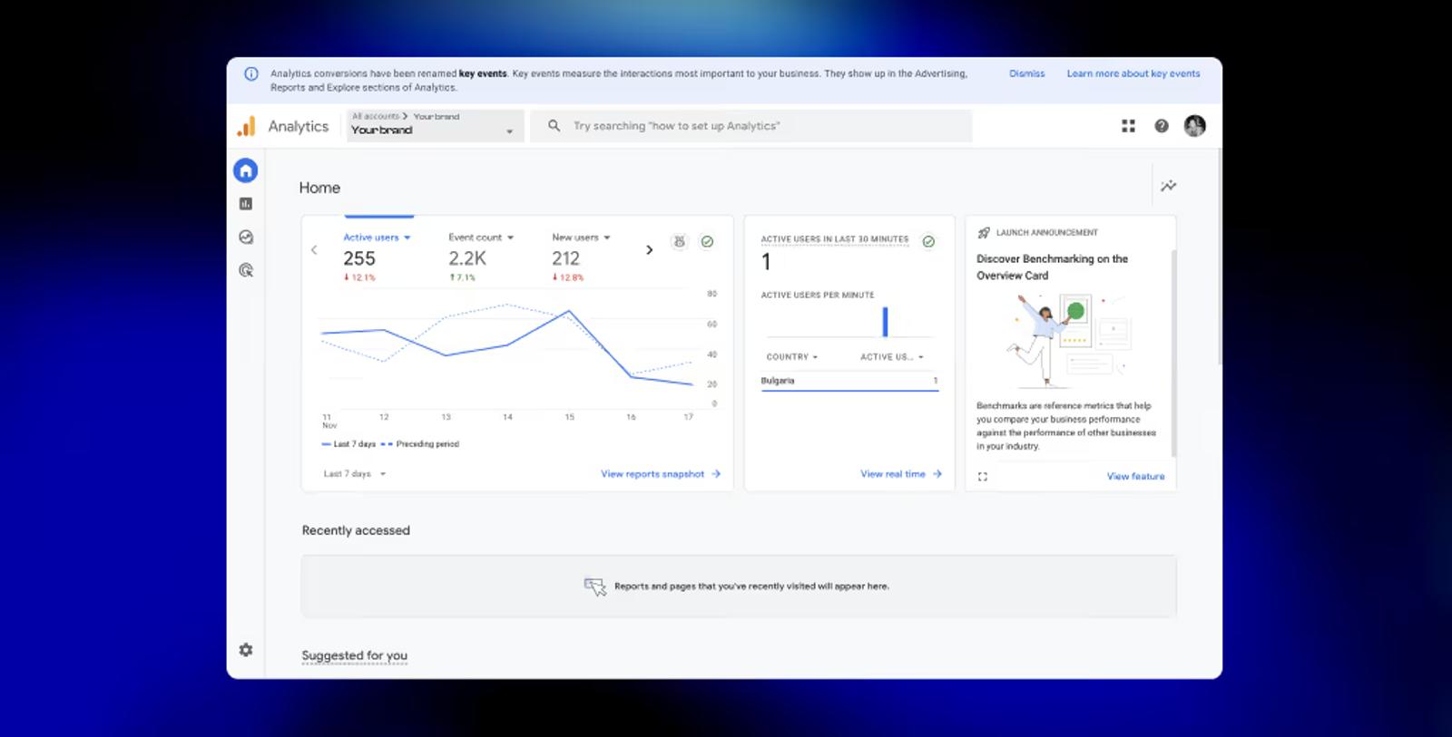
Task: Click the search magnifier icon
Action: coord(554,126)
